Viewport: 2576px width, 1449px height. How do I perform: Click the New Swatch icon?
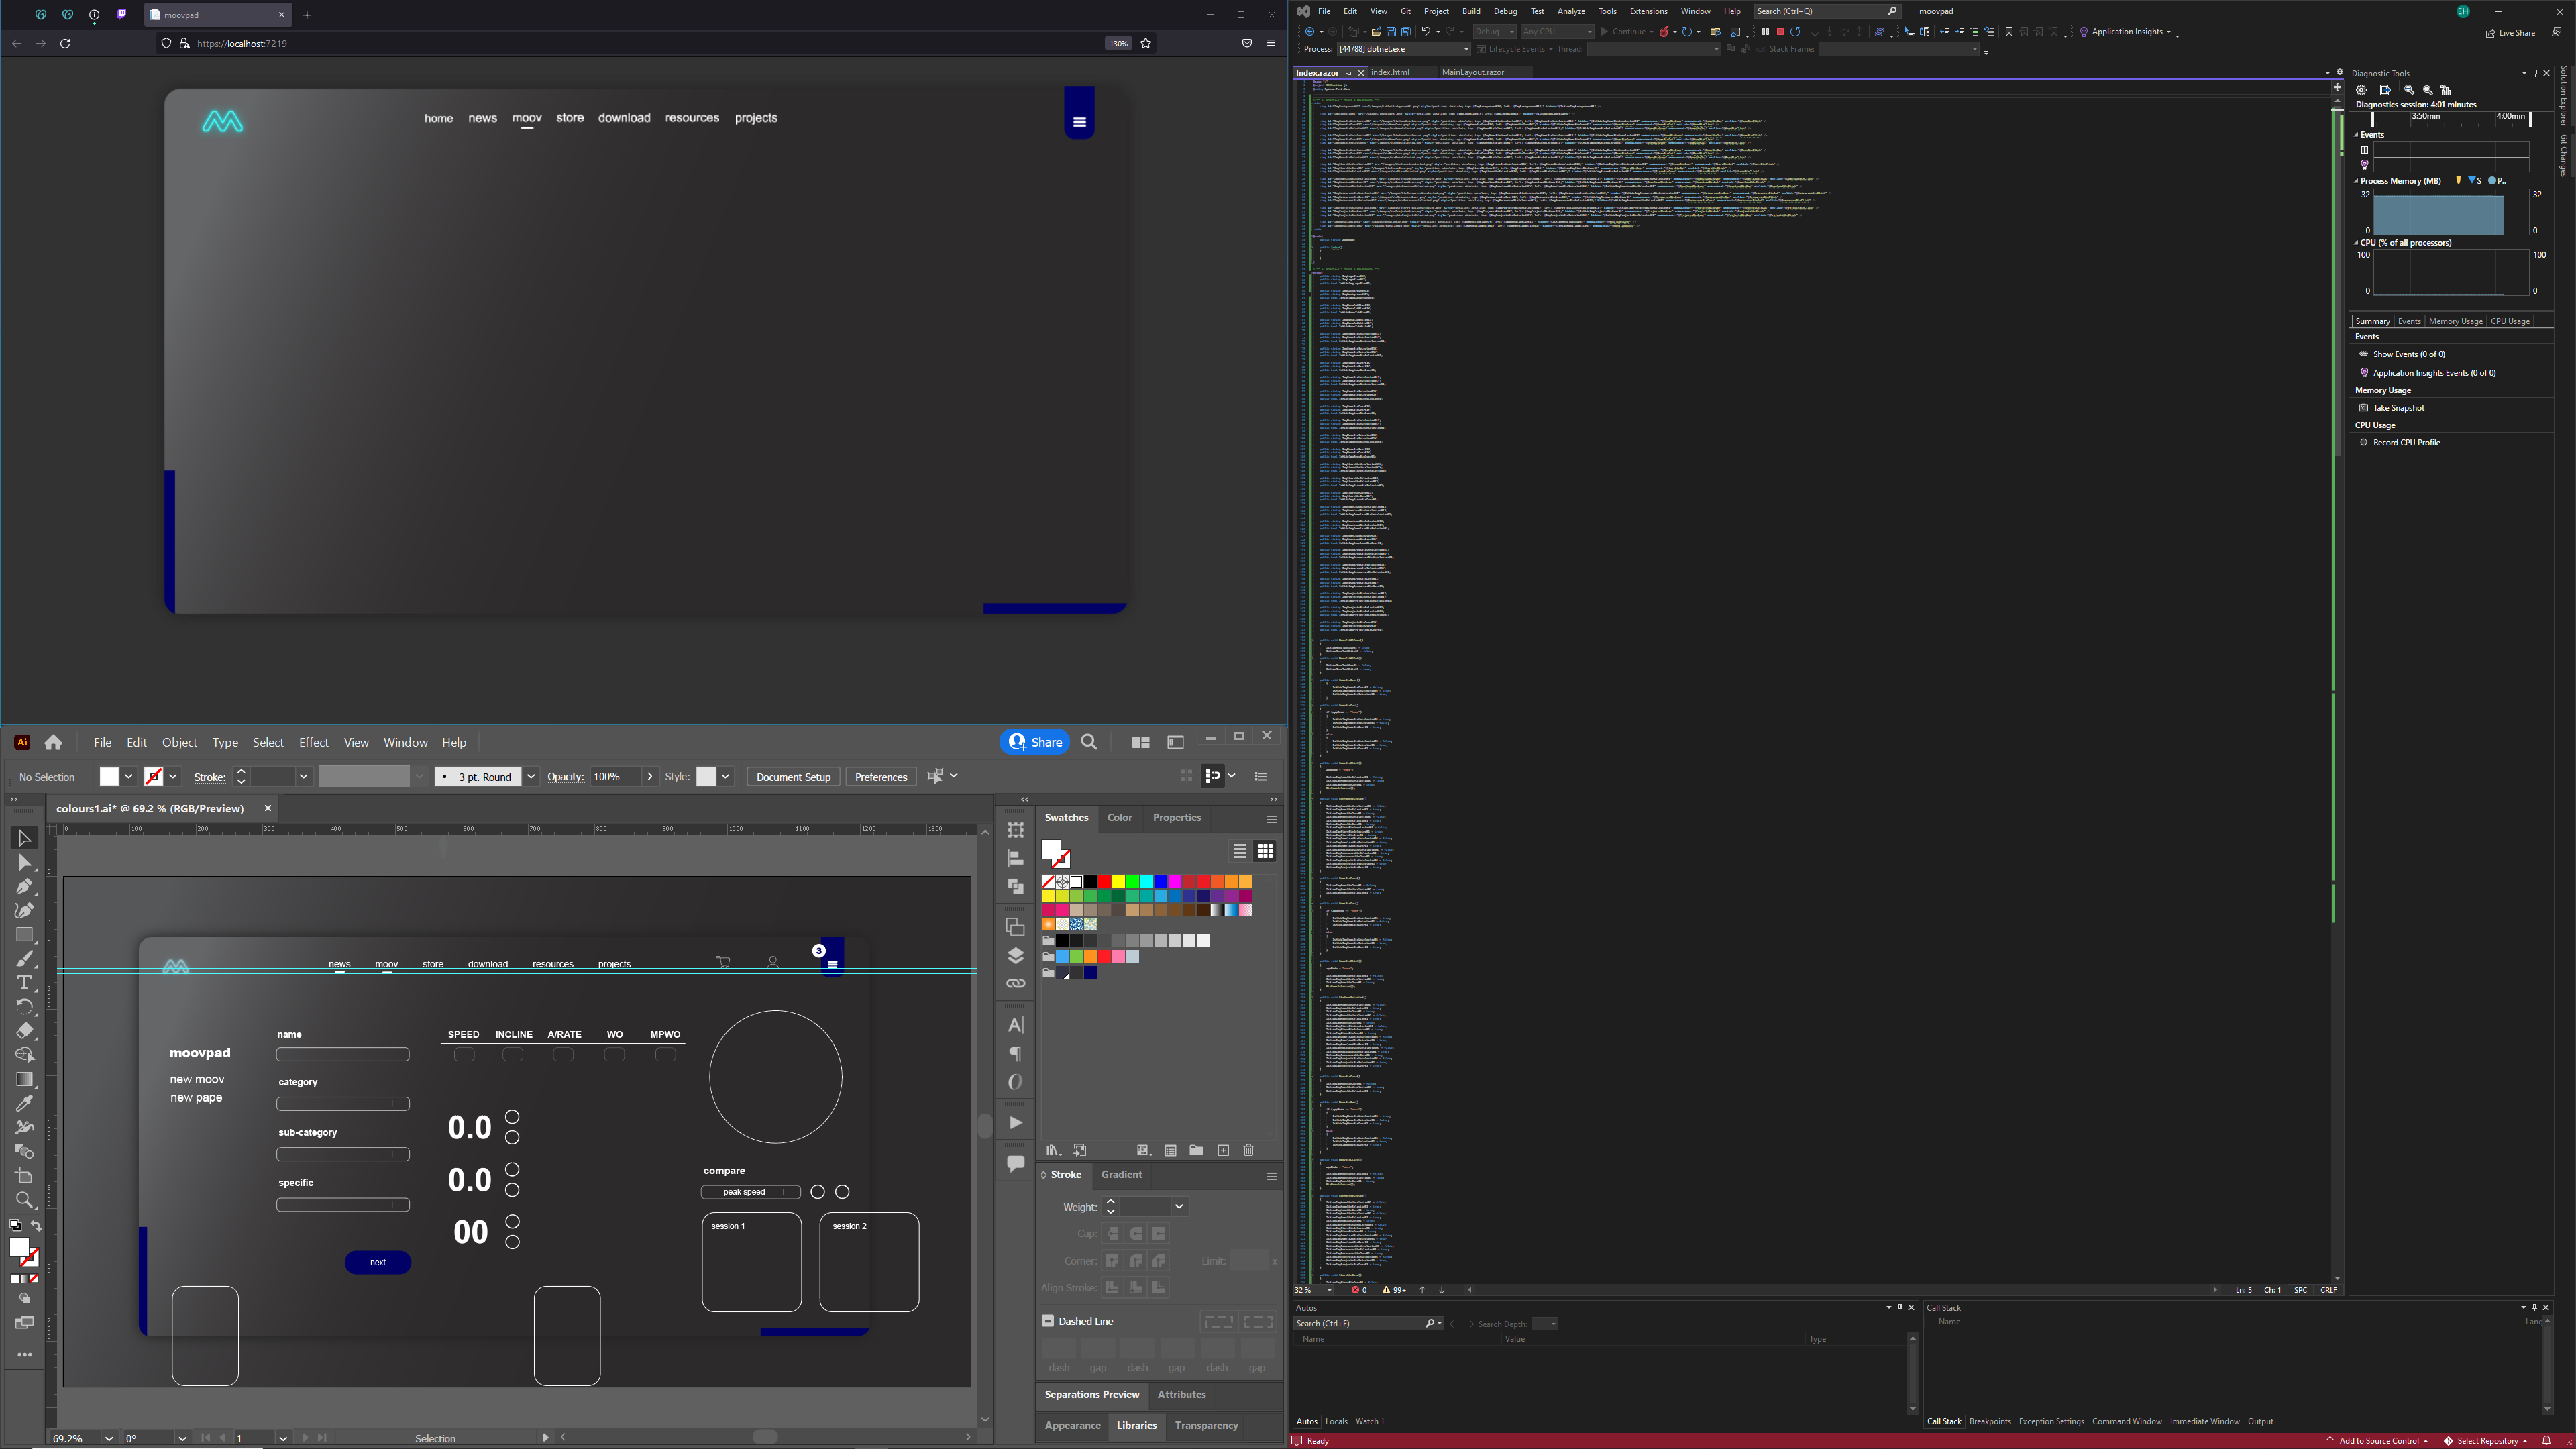point(1223,1150)
